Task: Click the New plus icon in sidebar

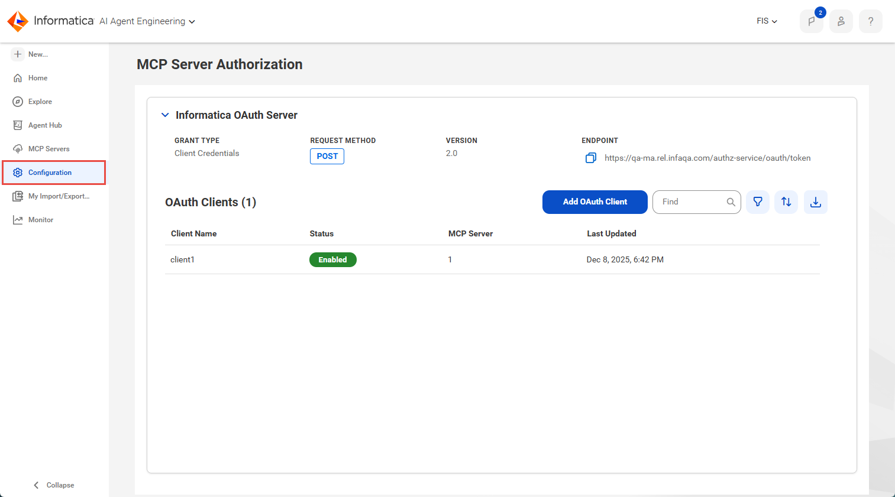Action: (18, 54)
